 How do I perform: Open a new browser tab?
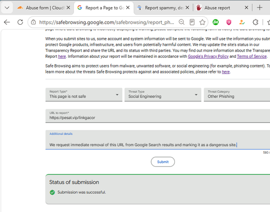[x=260, y=8]
